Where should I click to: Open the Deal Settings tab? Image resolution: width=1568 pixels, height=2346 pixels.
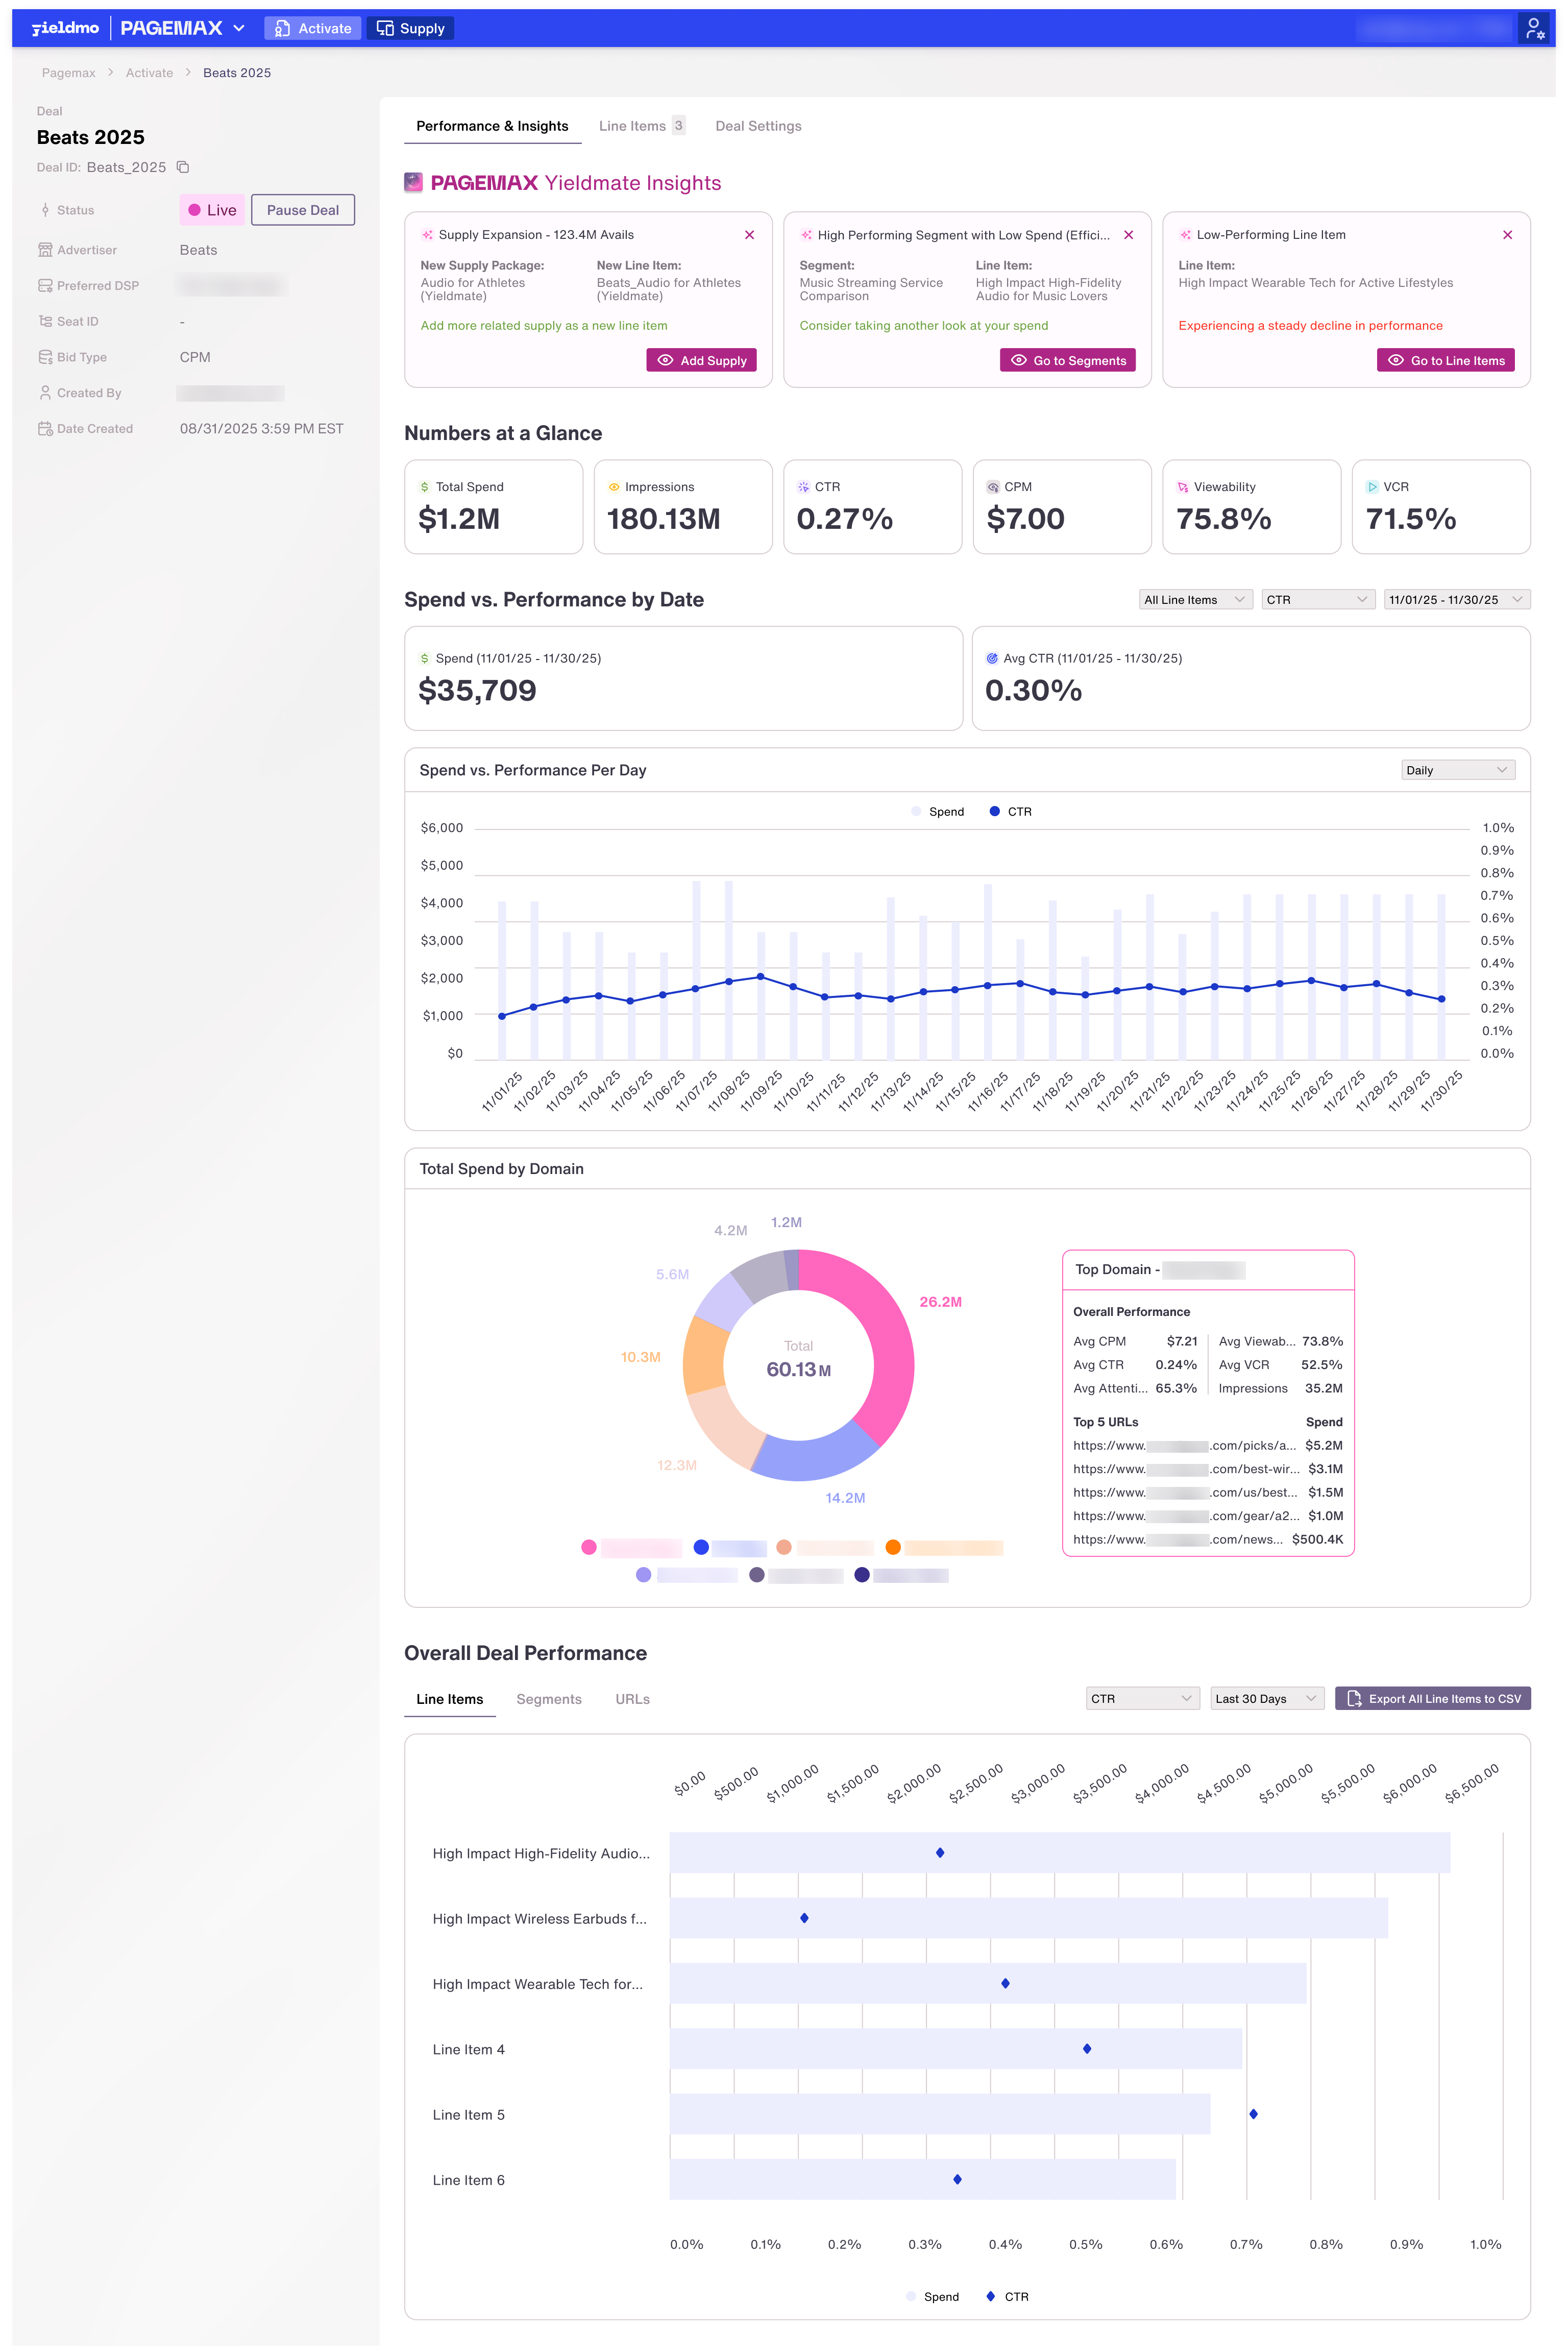758,126
